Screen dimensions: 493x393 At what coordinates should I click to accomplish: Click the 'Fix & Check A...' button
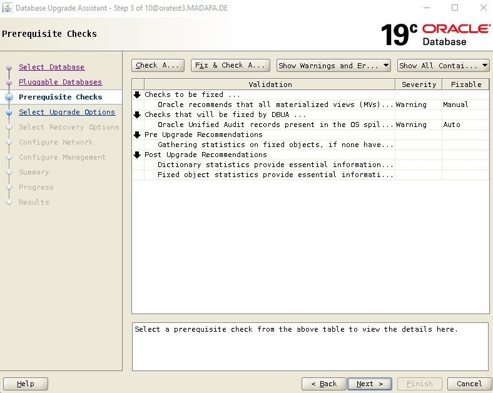[x=230, y=65]
